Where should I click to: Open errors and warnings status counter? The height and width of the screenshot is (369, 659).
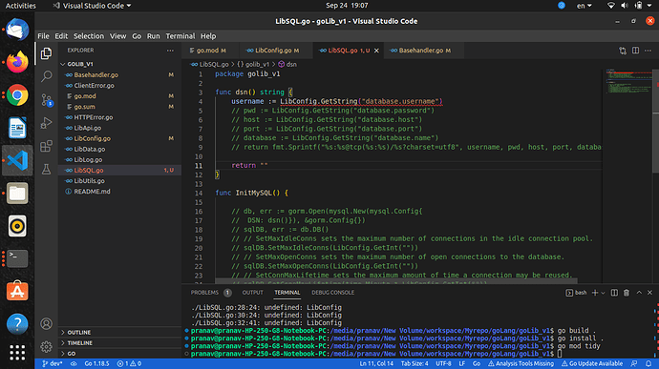click(129, 363)
